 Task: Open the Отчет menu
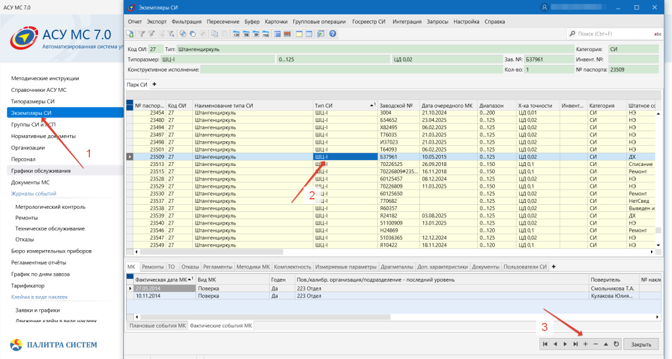pyautogui.click(x=135, y=22)
